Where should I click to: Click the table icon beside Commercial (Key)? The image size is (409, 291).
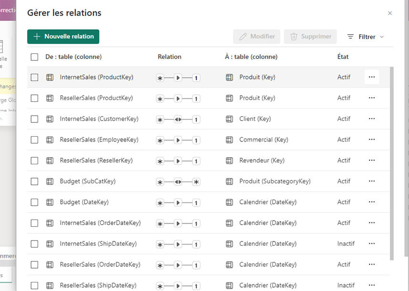point(229,140)
